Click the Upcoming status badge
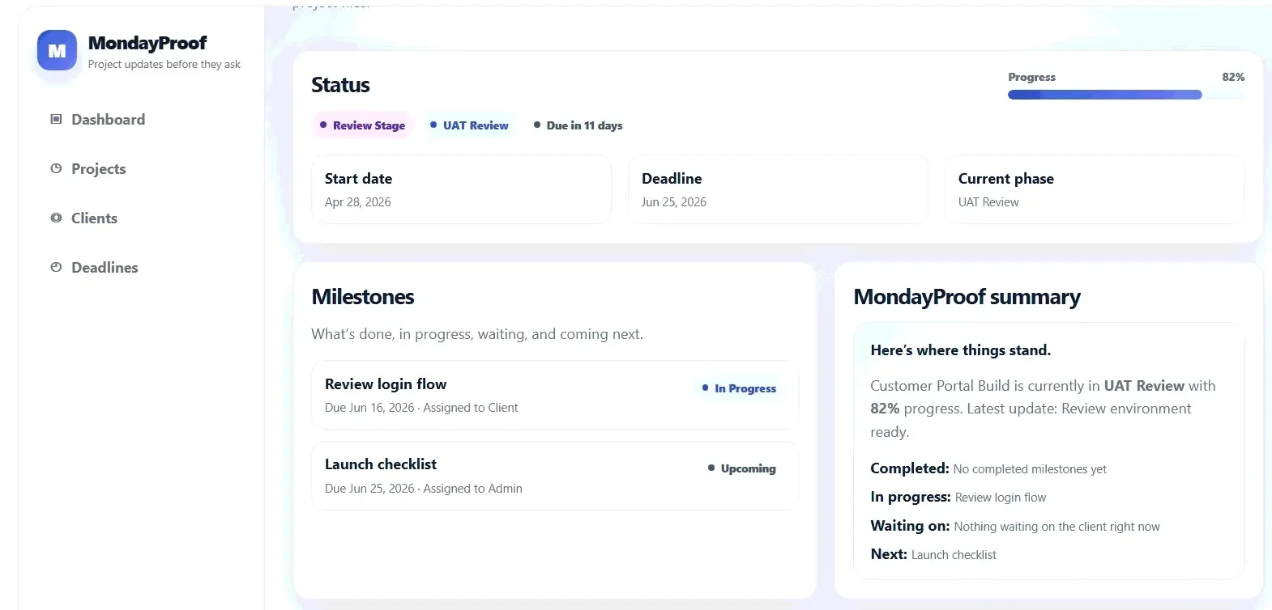This screenshot has width=1272, height=610. tap(742, 468)
